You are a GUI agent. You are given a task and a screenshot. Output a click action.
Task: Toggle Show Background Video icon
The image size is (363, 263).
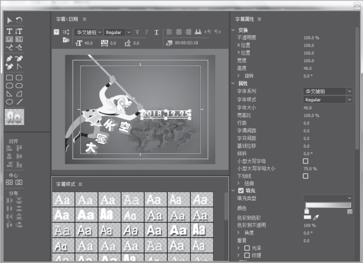pyautogui.click(x=169, y=43)
